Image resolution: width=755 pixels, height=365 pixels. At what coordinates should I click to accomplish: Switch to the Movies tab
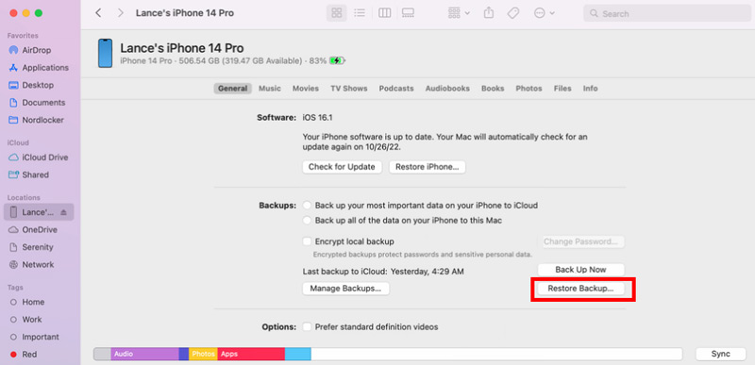[x=306, y=89]
